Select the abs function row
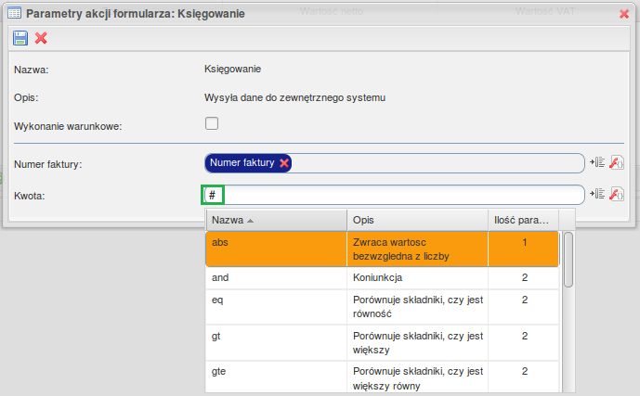The height and width of the screenshot is (396, 640). [382, 249]
